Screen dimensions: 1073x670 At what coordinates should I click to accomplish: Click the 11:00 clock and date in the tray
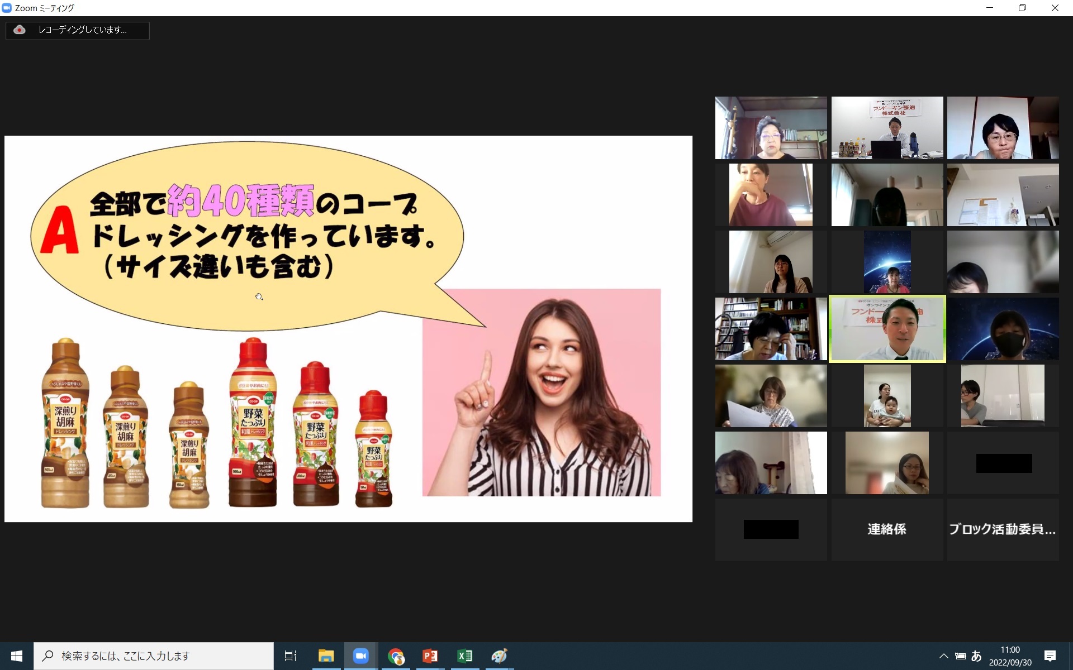[1010, 656]
